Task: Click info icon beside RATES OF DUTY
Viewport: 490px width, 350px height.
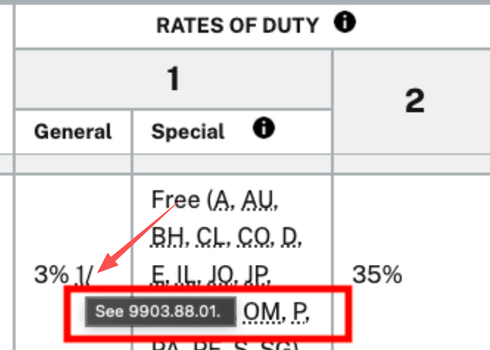Action: pos(345,23)
